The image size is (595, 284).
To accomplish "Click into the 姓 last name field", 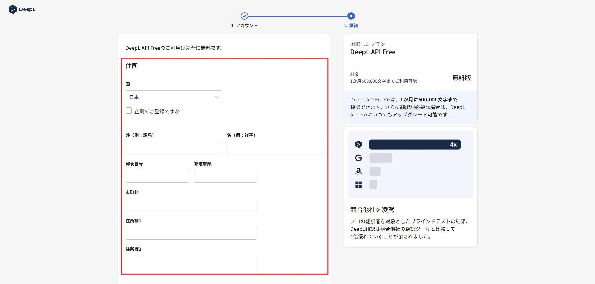I will pyautogui.click(x=174, y=148).
